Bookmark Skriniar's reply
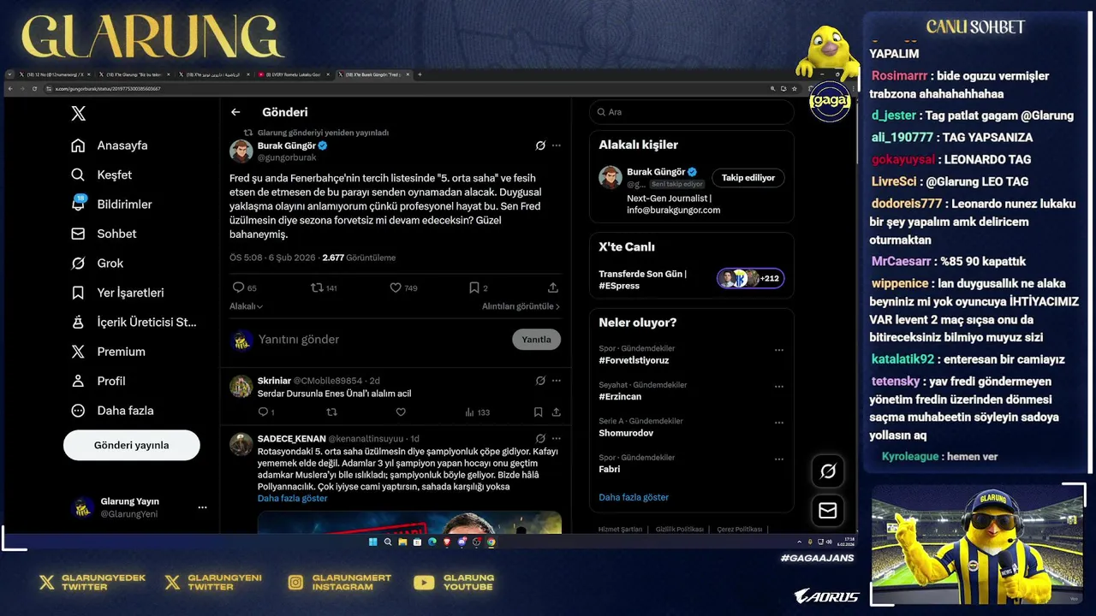Viewport: 1096px width, 616px height. coord(538,412)
